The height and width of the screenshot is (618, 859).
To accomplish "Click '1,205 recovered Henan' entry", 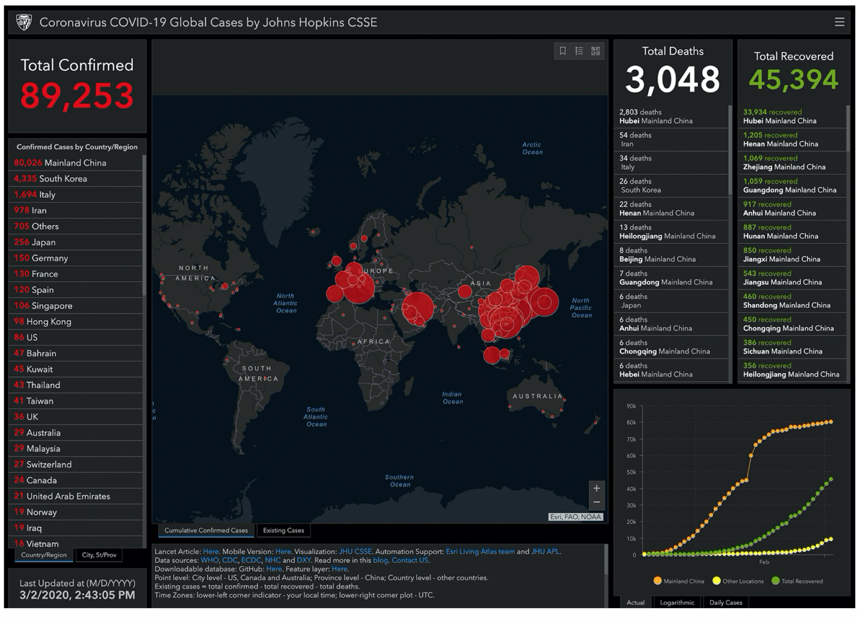I will coord(792,140).
